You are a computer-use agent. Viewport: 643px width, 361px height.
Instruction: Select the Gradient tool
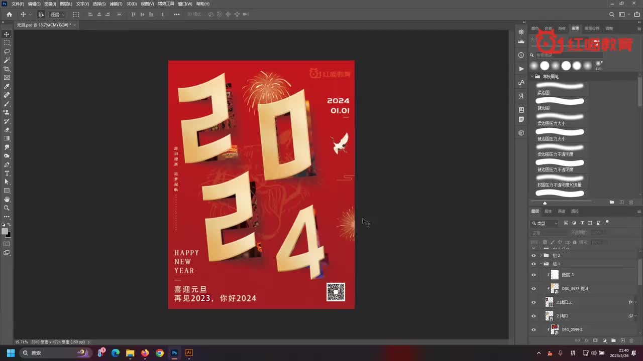[x=7, y=138]
